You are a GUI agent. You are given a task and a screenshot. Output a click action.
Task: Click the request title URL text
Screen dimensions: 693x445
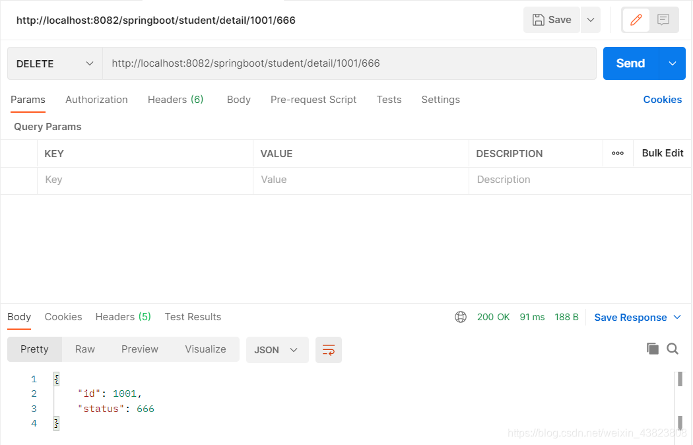click(156, 20)
